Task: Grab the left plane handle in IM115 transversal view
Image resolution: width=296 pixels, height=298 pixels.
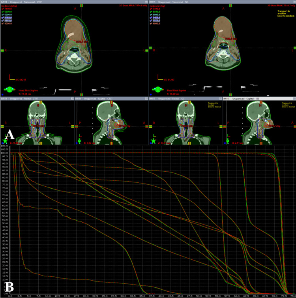Action: click(151, 48)
